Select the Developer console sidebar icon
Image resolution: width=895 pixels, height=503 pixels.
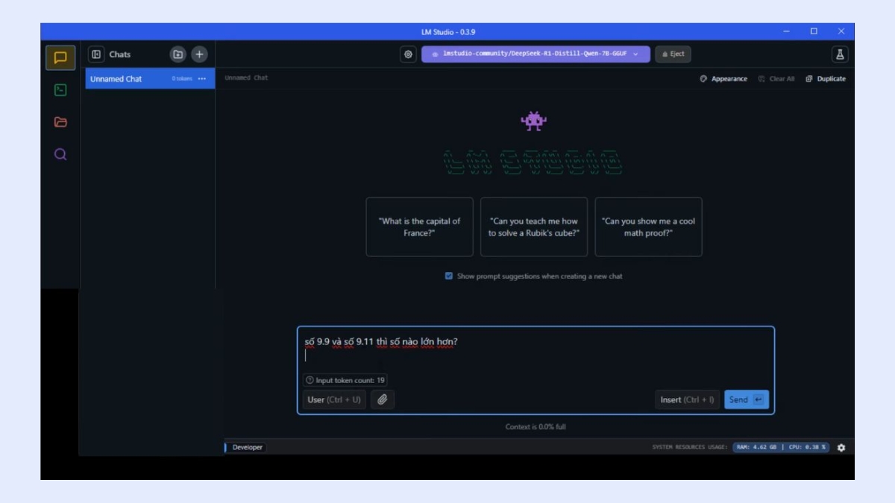[60, 89]
